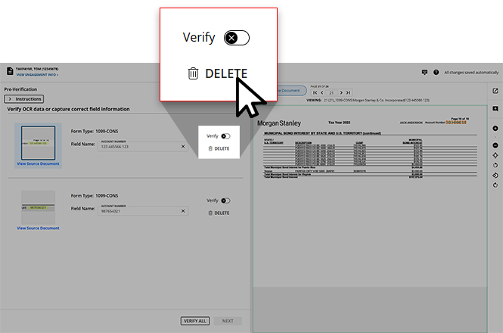Screen dimensions: 503x333
Task: Zoom out on the document viewer
Action: click(x=495, y=145)
